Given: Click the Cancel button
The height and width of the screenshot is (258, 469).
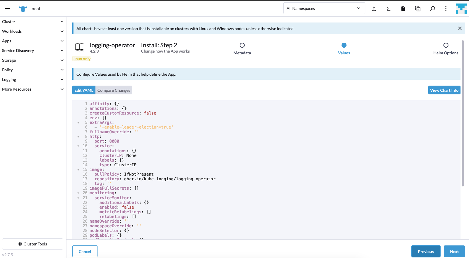Looking at the screenshot, I should point(85,251).
